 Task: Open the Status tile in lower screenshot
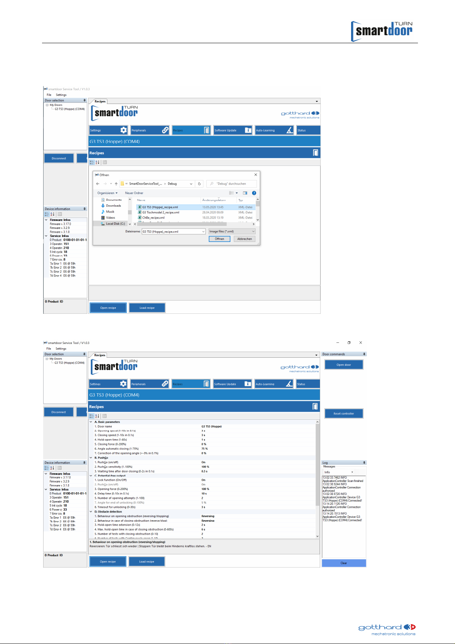pyautogui.click(x=308, y=384)
